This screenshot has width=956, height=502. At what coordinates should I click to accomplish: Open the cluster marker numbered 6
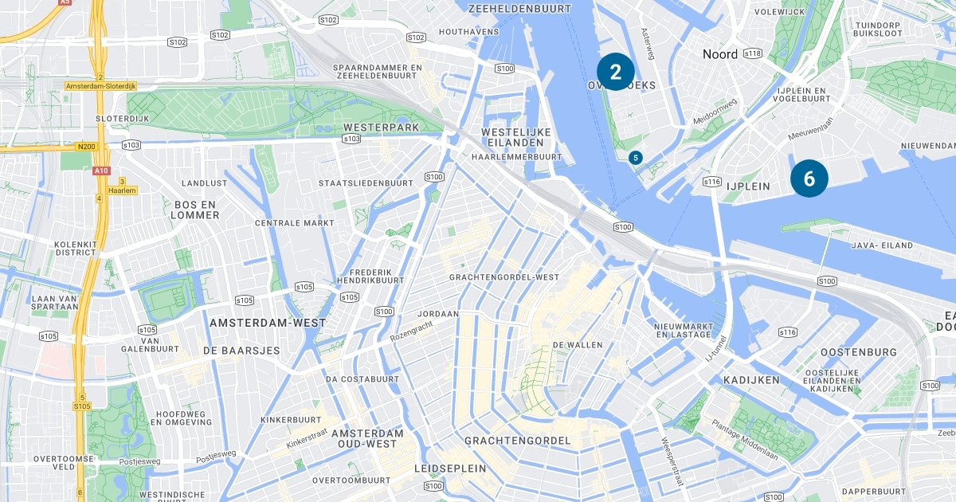809,178
